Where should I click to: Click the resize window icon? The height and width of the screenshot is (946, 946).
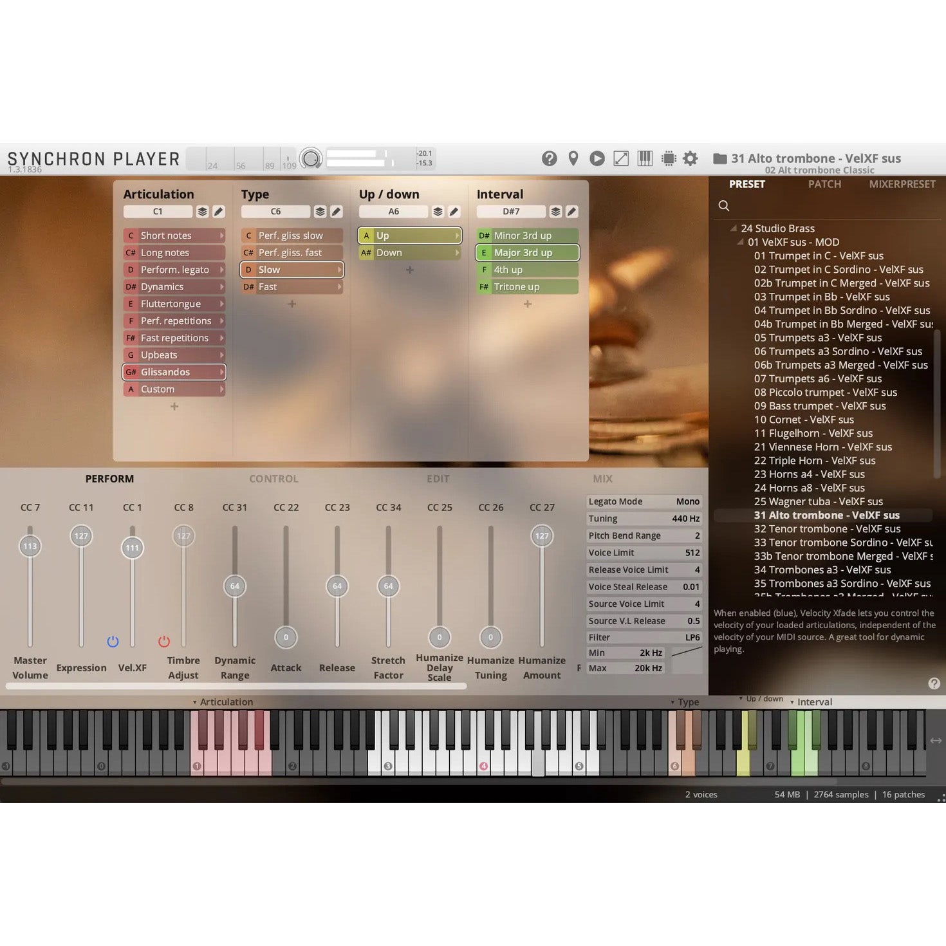(x=621, y=158)
